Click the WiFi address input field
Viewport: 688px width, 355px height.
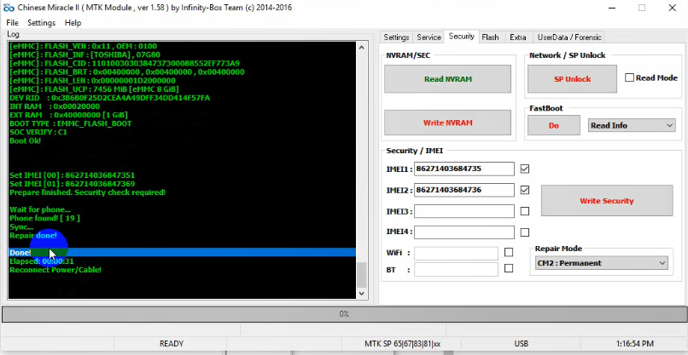coord(456,254)
